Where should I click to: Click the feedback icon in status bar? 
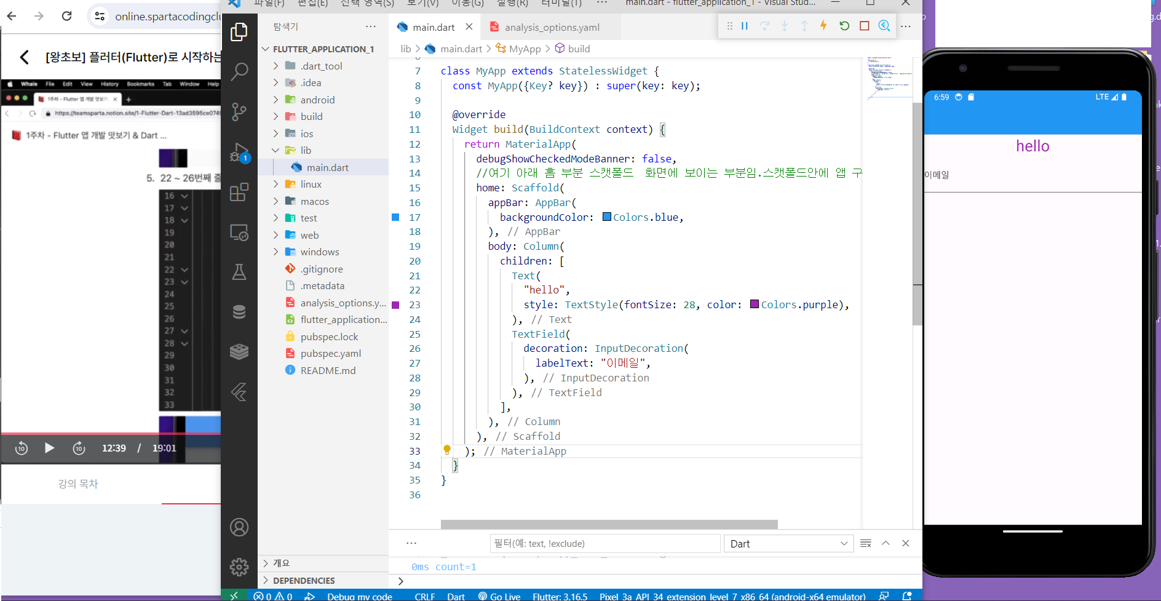(x=884, y=596)
